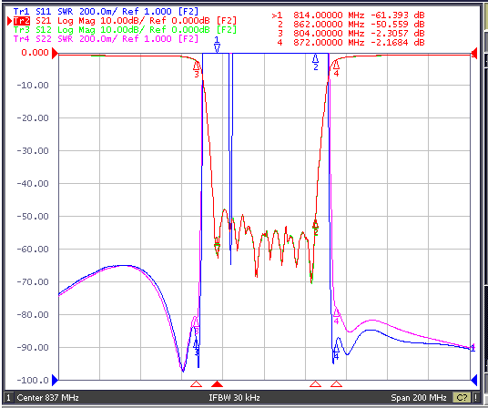Click marker 1 readout at 814 MHz
The width and height of the screenshot is (488, 408).
tap(348, 15)
